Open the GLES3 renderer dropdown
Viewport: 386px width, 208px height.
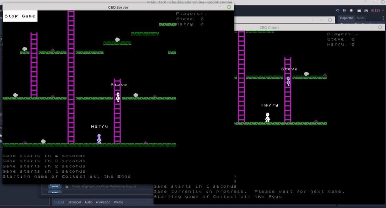click(377, 11)
